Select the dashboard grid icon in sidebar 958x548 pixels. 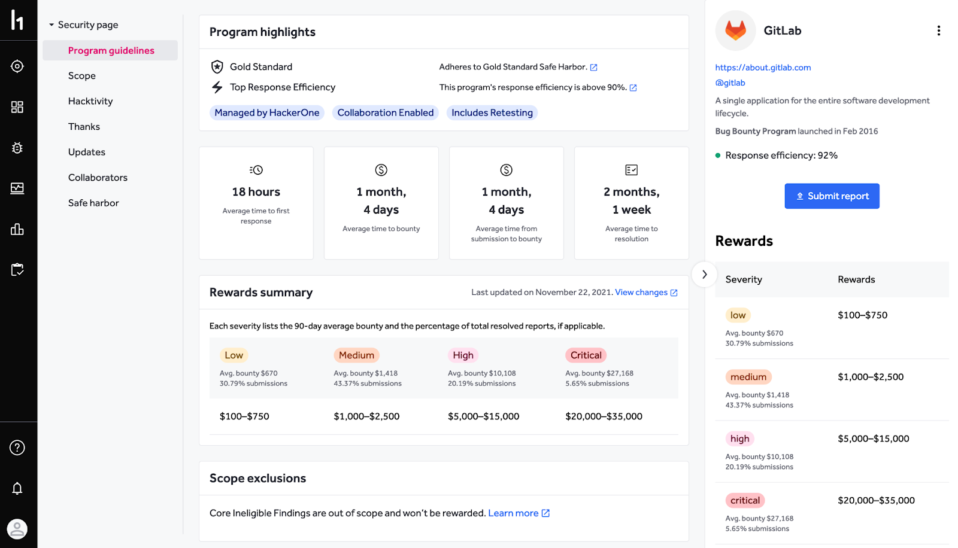click(17, 107)
